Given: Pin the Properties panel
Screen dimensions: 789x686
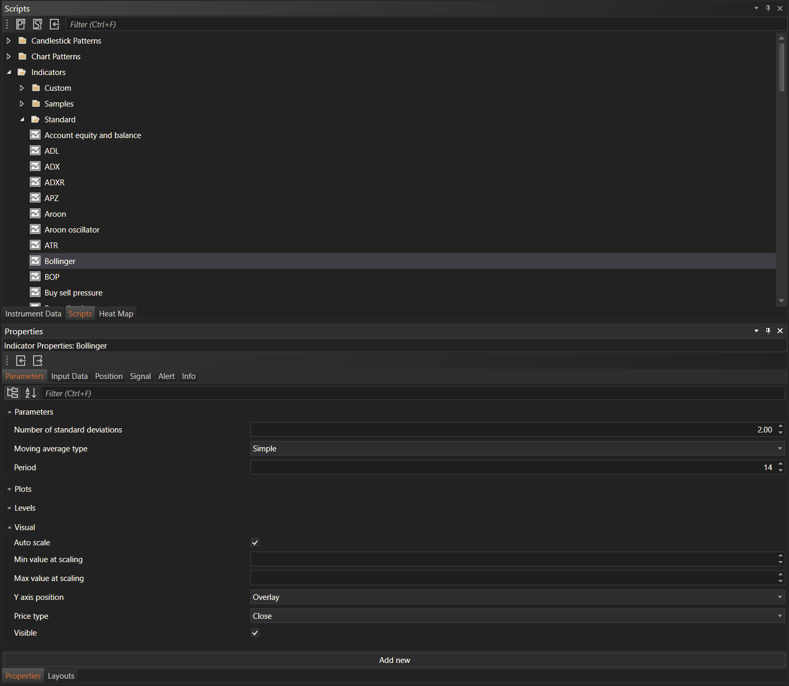Looking at the screenshot, I should coord(768,331).
